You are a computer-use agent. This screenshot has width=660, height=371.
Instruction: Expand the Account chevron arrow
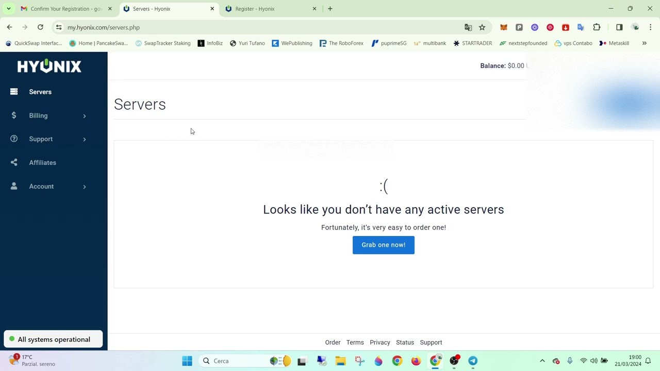point(85,187)
